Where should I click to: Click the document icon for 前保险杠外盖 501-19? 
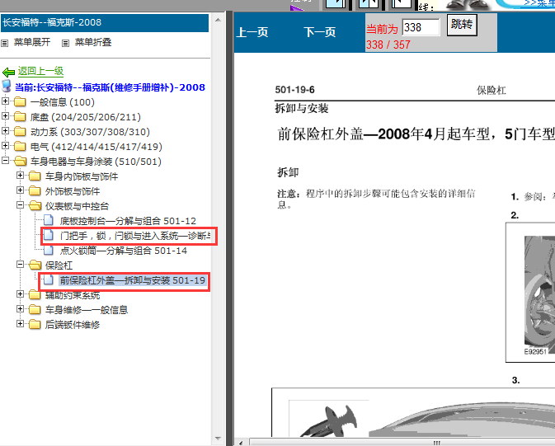pyautogui.click(x=49, y=279)
